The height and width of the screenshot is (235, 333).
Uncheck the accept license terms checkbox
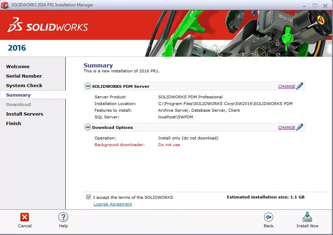coord(88,197)
